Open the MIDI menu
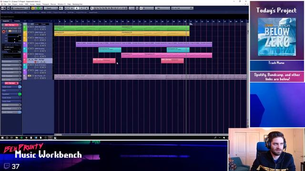 27,4
